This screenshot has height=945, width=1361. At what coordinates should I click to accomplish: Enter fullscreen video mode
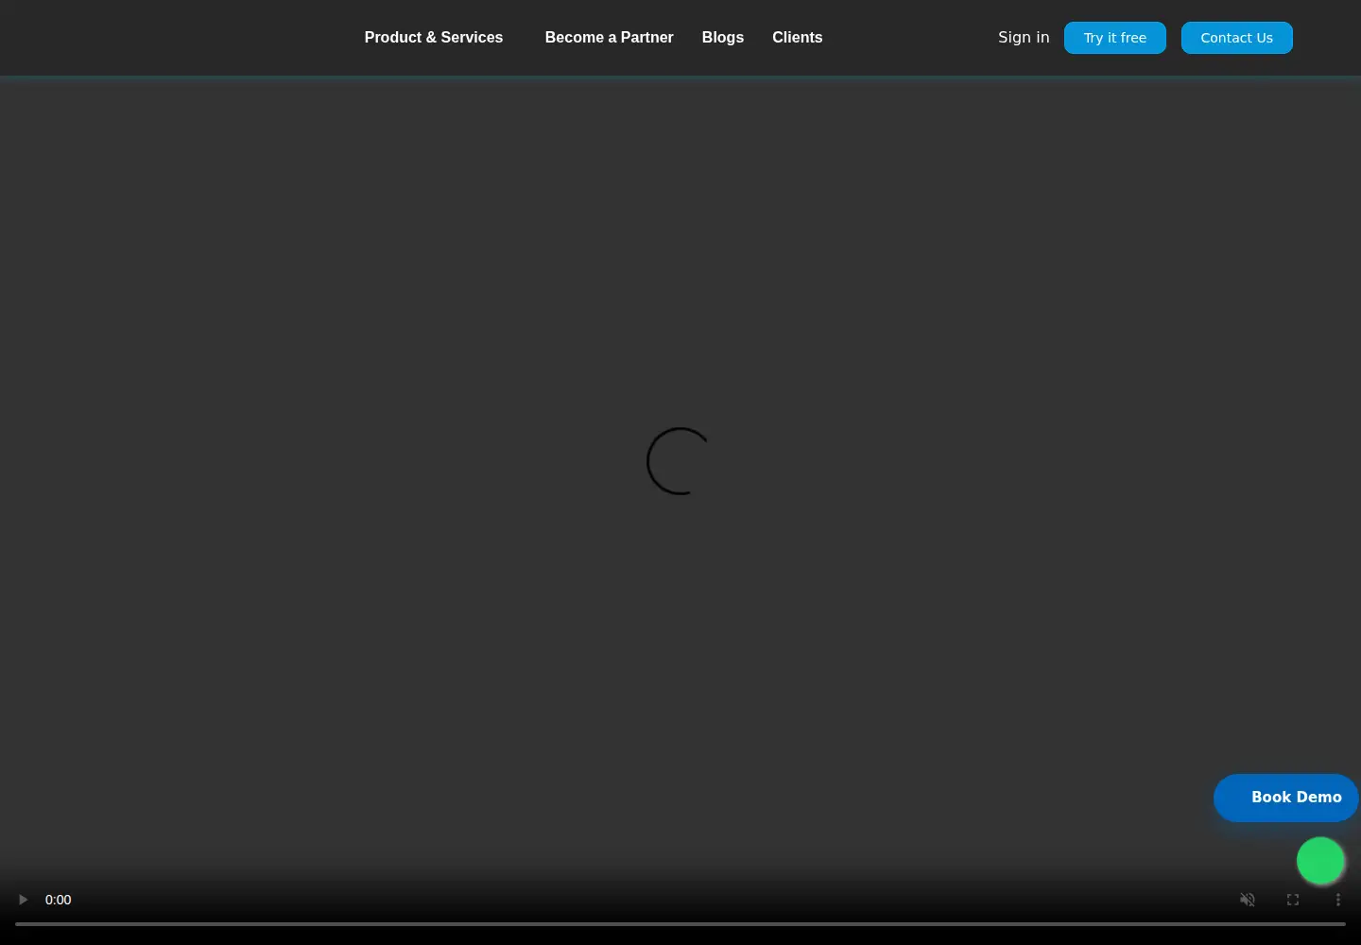coord(1293,900)
